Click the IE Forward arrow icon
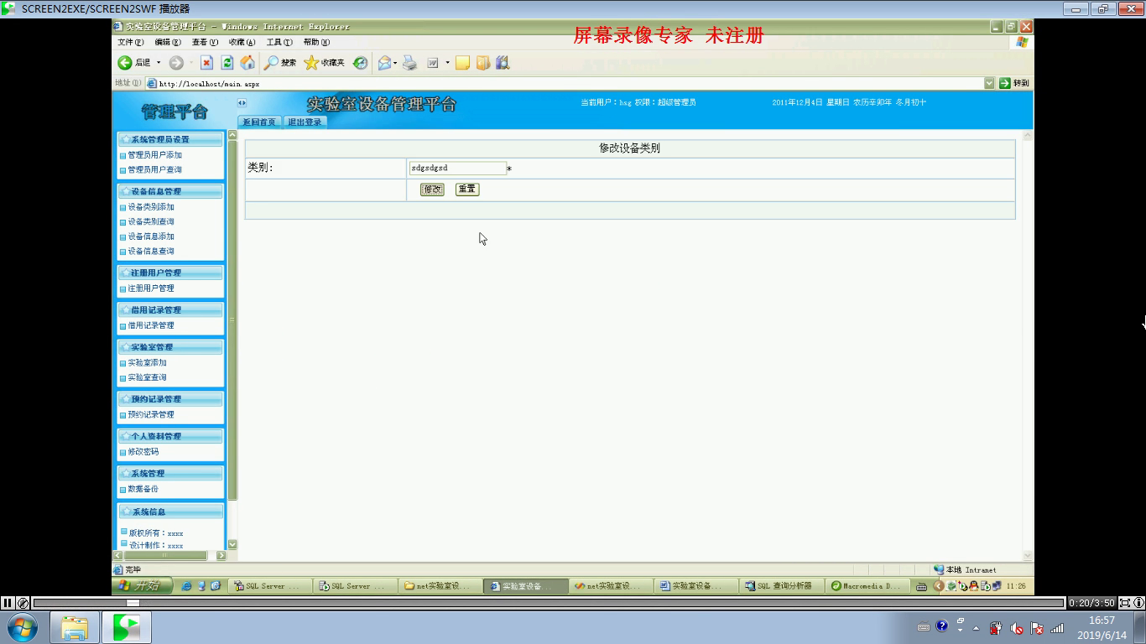Screen dimensions: 1146x644 point(176,63)
